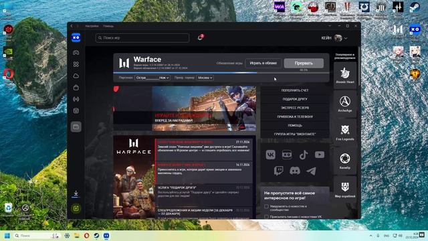Click the game update progress bar
428x241 pixels.
pyautogui.click(x=221, y=73)
